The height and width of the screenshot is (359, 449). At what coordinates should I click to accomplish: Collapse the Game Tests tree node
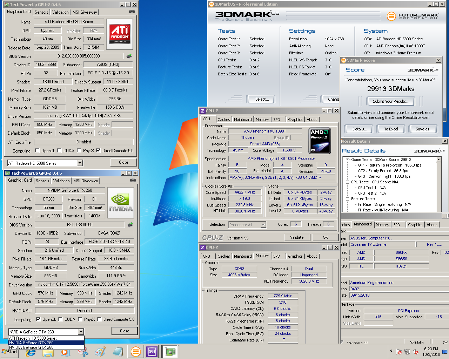click(348, 160)
